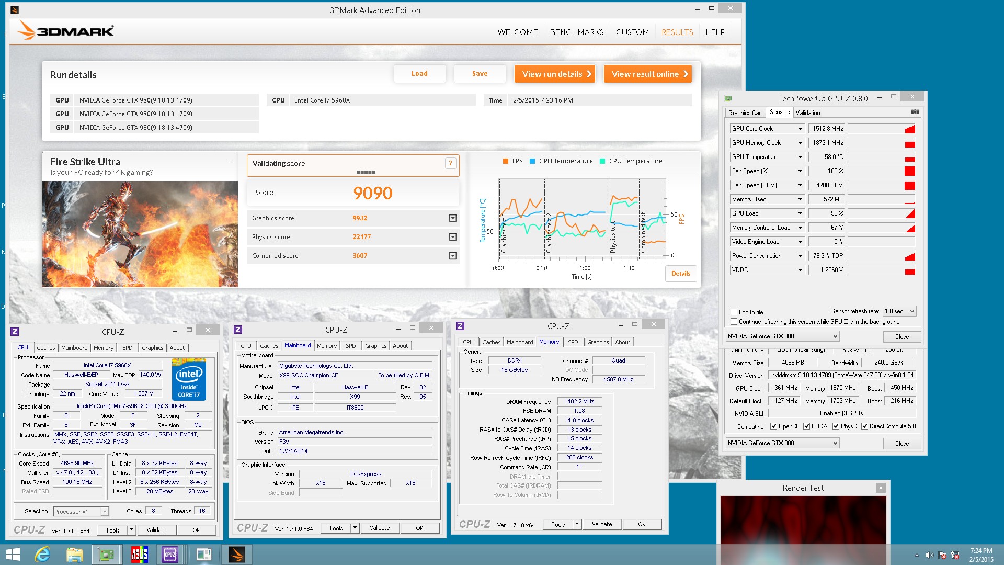Viewport: 1004px width, 565px height.
Task: Open the volume speaker tray icon
Action: tap(929, 555)
